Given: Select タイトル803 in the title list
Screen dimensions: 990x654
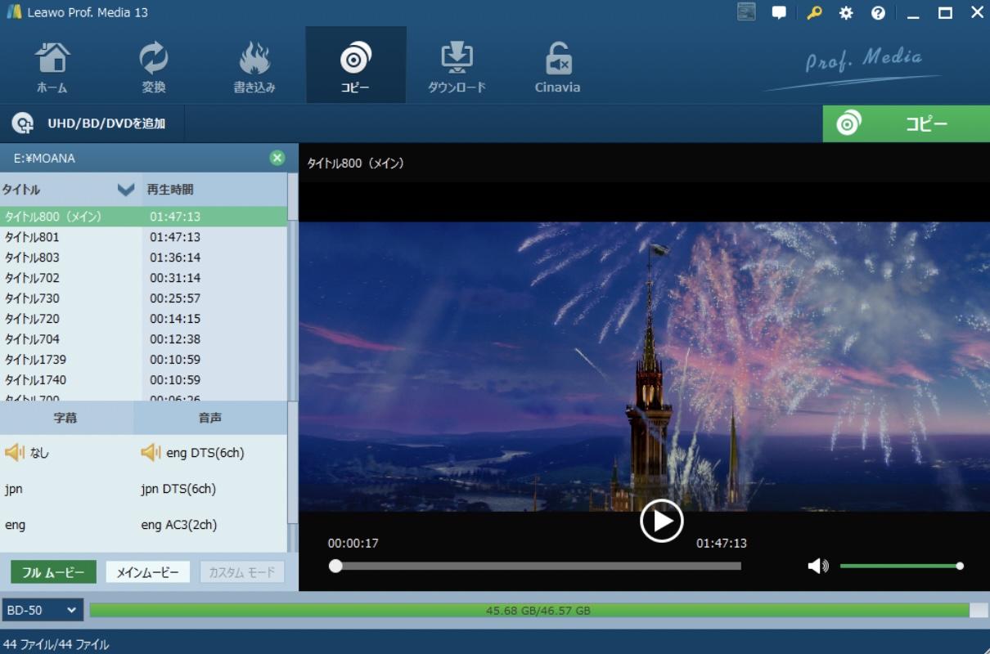Looking at the screenshot, I should (143, 258).
